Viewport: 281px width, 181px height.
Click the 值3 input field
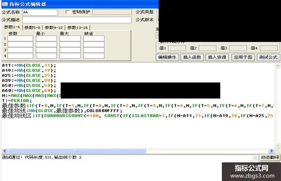[x=238, y=48]
